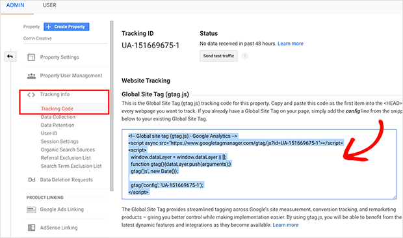Select Data Retention submenu item
The image size is (403, 238).
point(58,125)
